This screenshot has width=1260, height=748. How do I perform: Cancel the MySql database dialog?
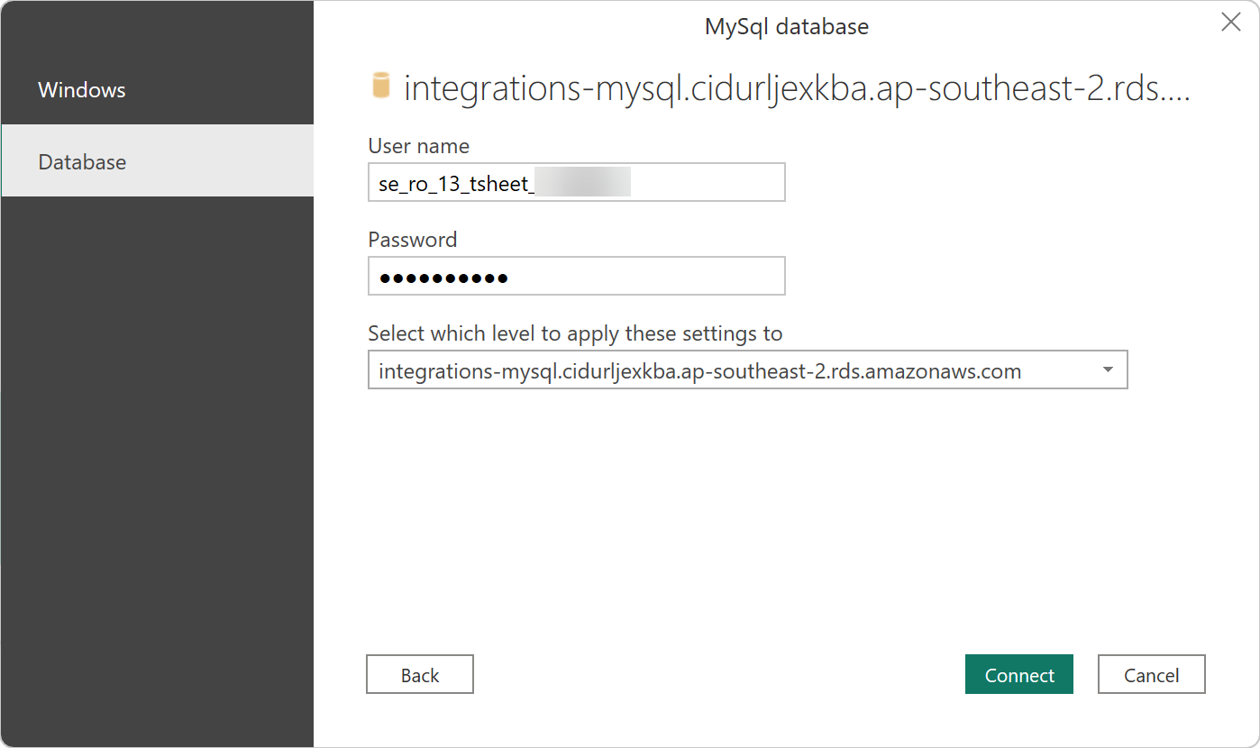click(1152, 674)
